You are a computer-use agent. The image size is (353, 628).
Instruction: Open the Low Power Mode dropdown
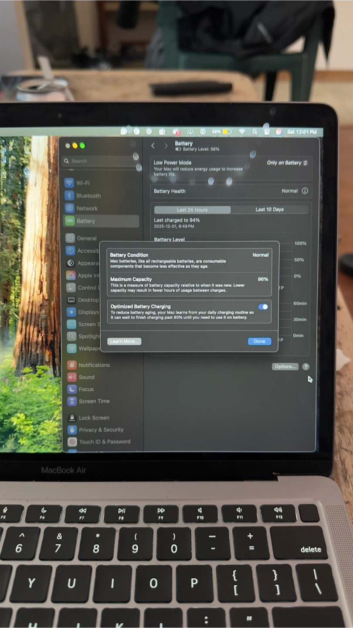click(287, 163)
